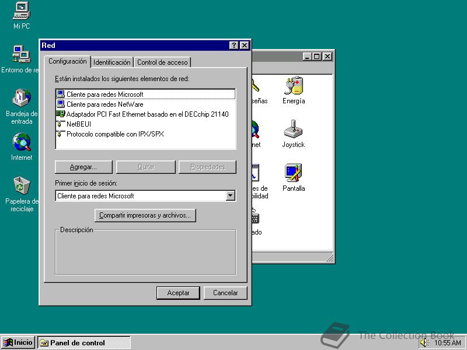Expand Primer inicio de sesión dropdown arrow
The height and width of the screenshot is (350, 467).
230,196
